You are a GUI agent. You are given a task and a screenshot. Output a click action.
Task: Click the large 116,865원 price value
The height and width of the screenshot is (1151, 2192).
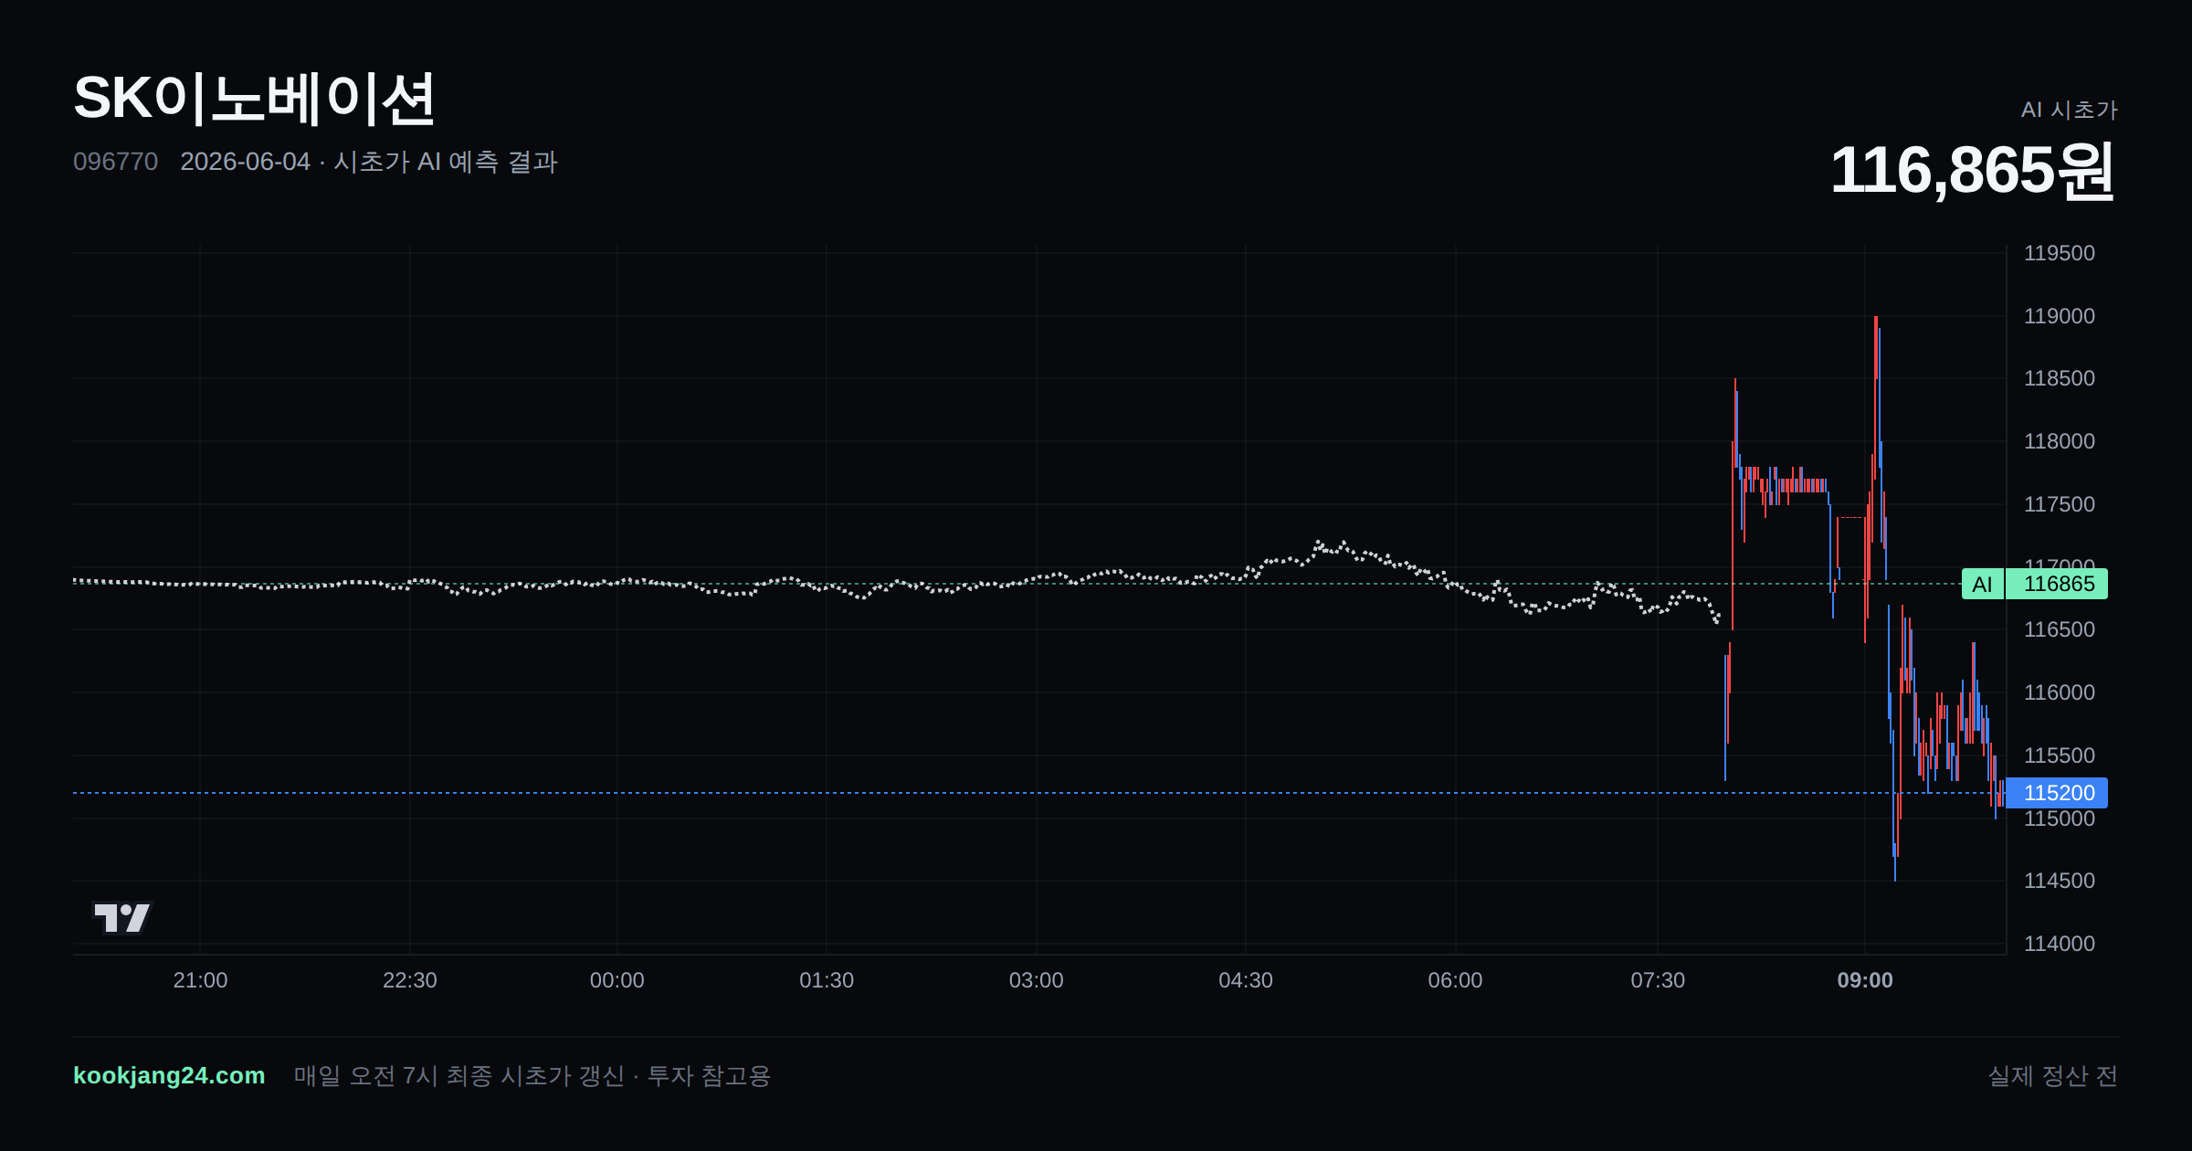pos(1973,171)
